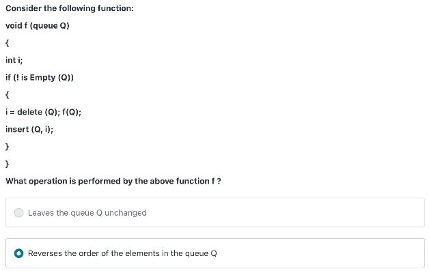Viewport: 429px width, 271px height.
Task: Click the closing brace right after the insert line
Action: [7, 147]
